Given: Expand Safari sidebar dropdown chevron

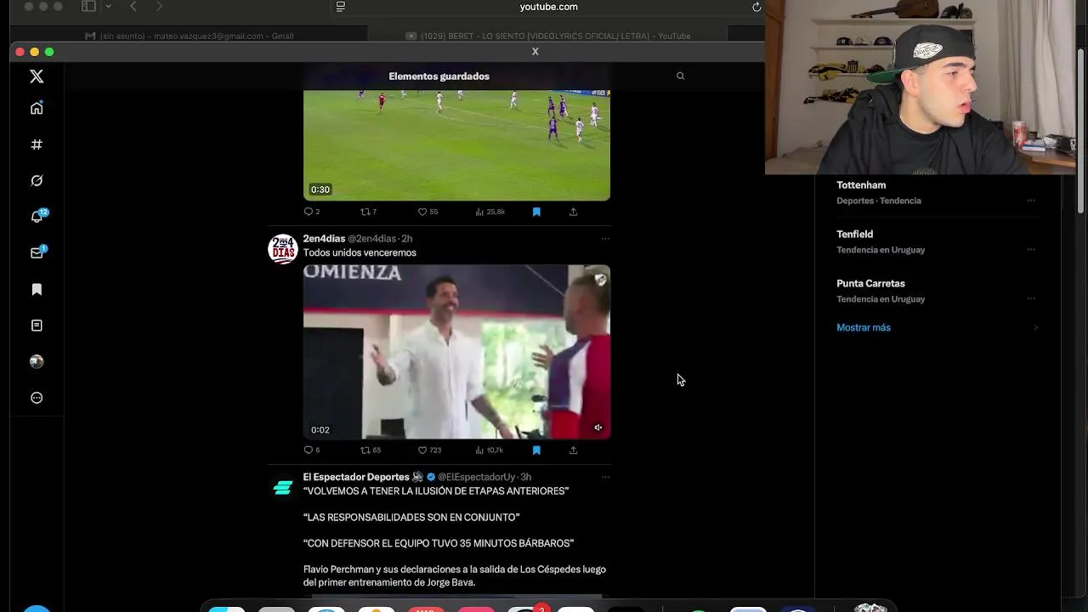Looking at the screenshot, I should 108,6.
